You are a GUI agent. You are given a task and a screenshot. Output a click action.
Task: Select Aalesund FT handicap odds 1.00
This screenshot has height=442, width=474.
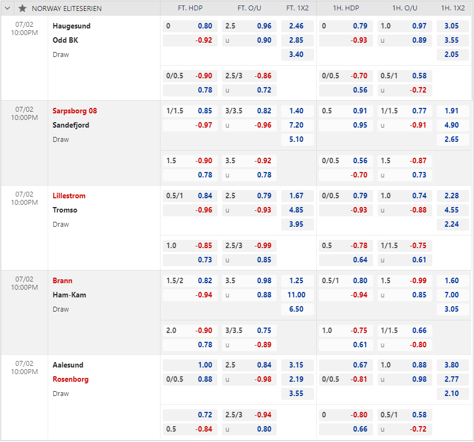(190, 365)
